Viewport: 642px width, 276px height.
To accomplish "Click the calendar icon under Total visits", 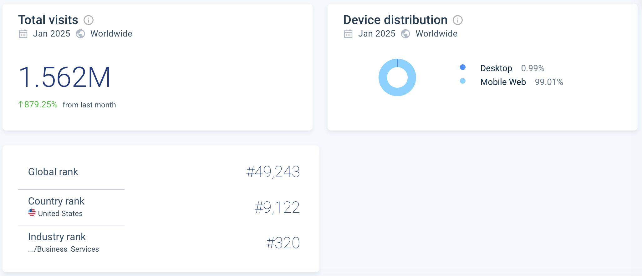I will (x=23, y=33).
